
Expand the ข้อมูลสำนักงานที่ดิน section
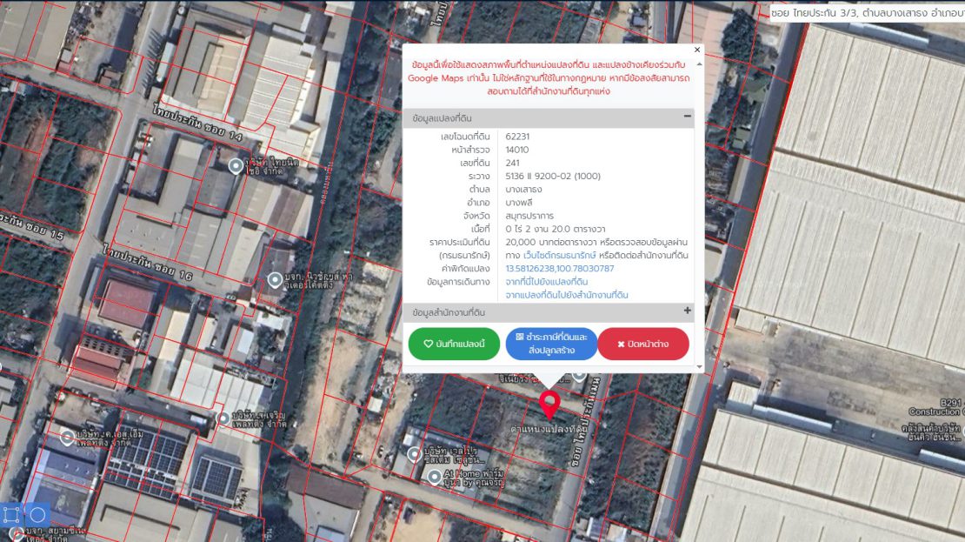[x=687, y=311]
